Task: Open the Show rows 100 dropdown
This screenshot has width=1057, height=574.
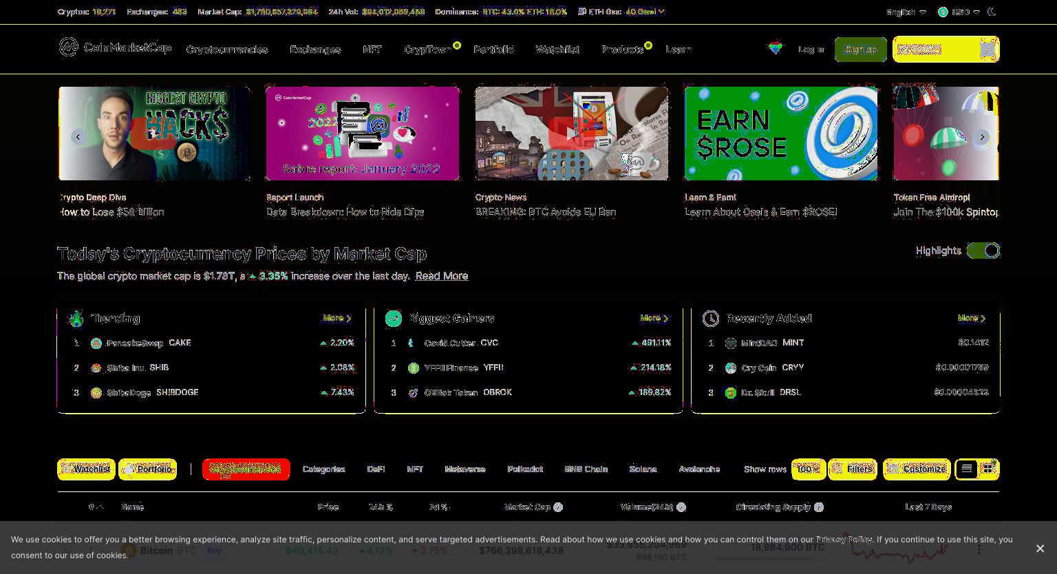Action: pyautogui.click(x=808, y=469)
